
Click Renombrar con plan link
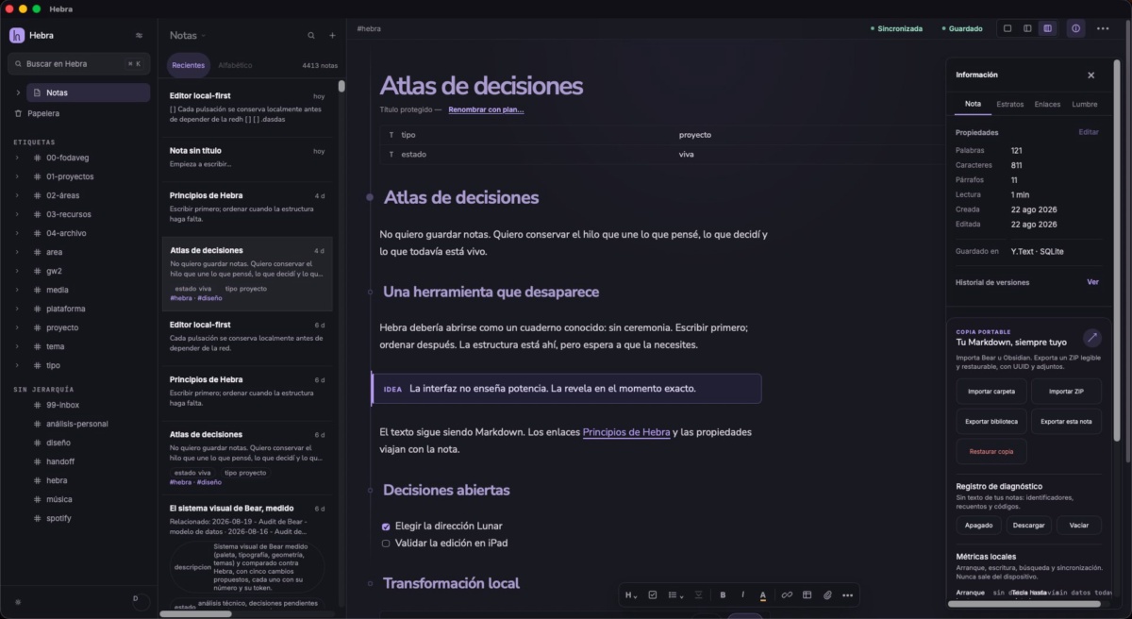click(x=486, y=109)
